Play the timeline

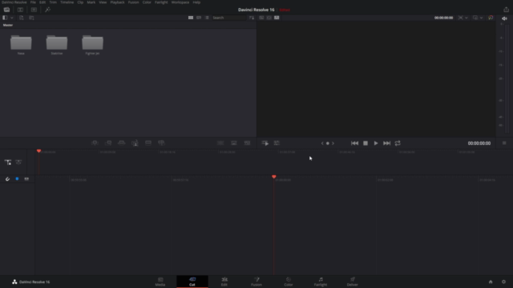tap(376, 143)
